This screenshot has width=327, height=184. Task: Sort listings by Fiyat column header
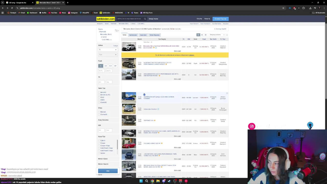point(204,39)
